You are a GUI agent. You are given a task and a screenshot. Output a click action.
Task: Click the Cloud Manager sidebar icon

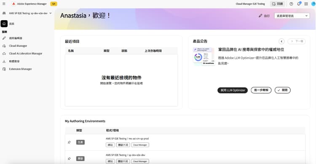(x=4, y=46)
